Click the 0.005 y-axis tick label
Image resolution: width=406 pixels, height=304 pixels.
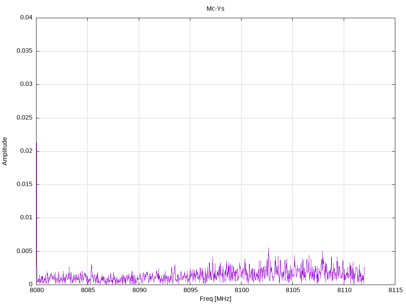coord(25,251)
